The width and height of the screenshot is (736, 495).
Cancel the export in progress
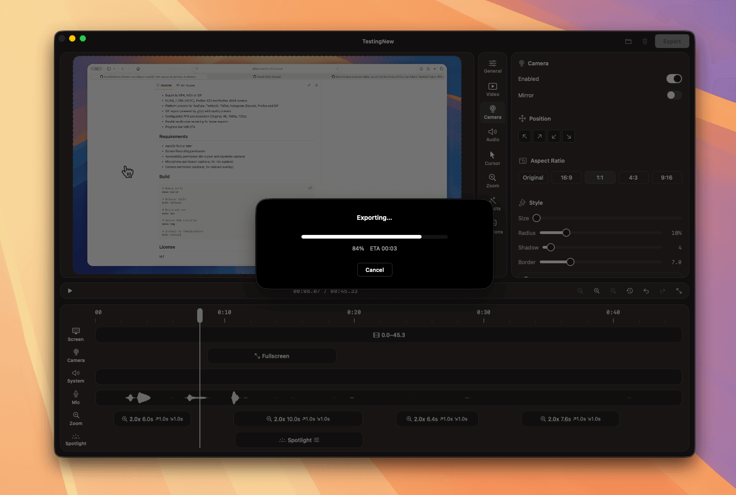[x=375, y=270]
